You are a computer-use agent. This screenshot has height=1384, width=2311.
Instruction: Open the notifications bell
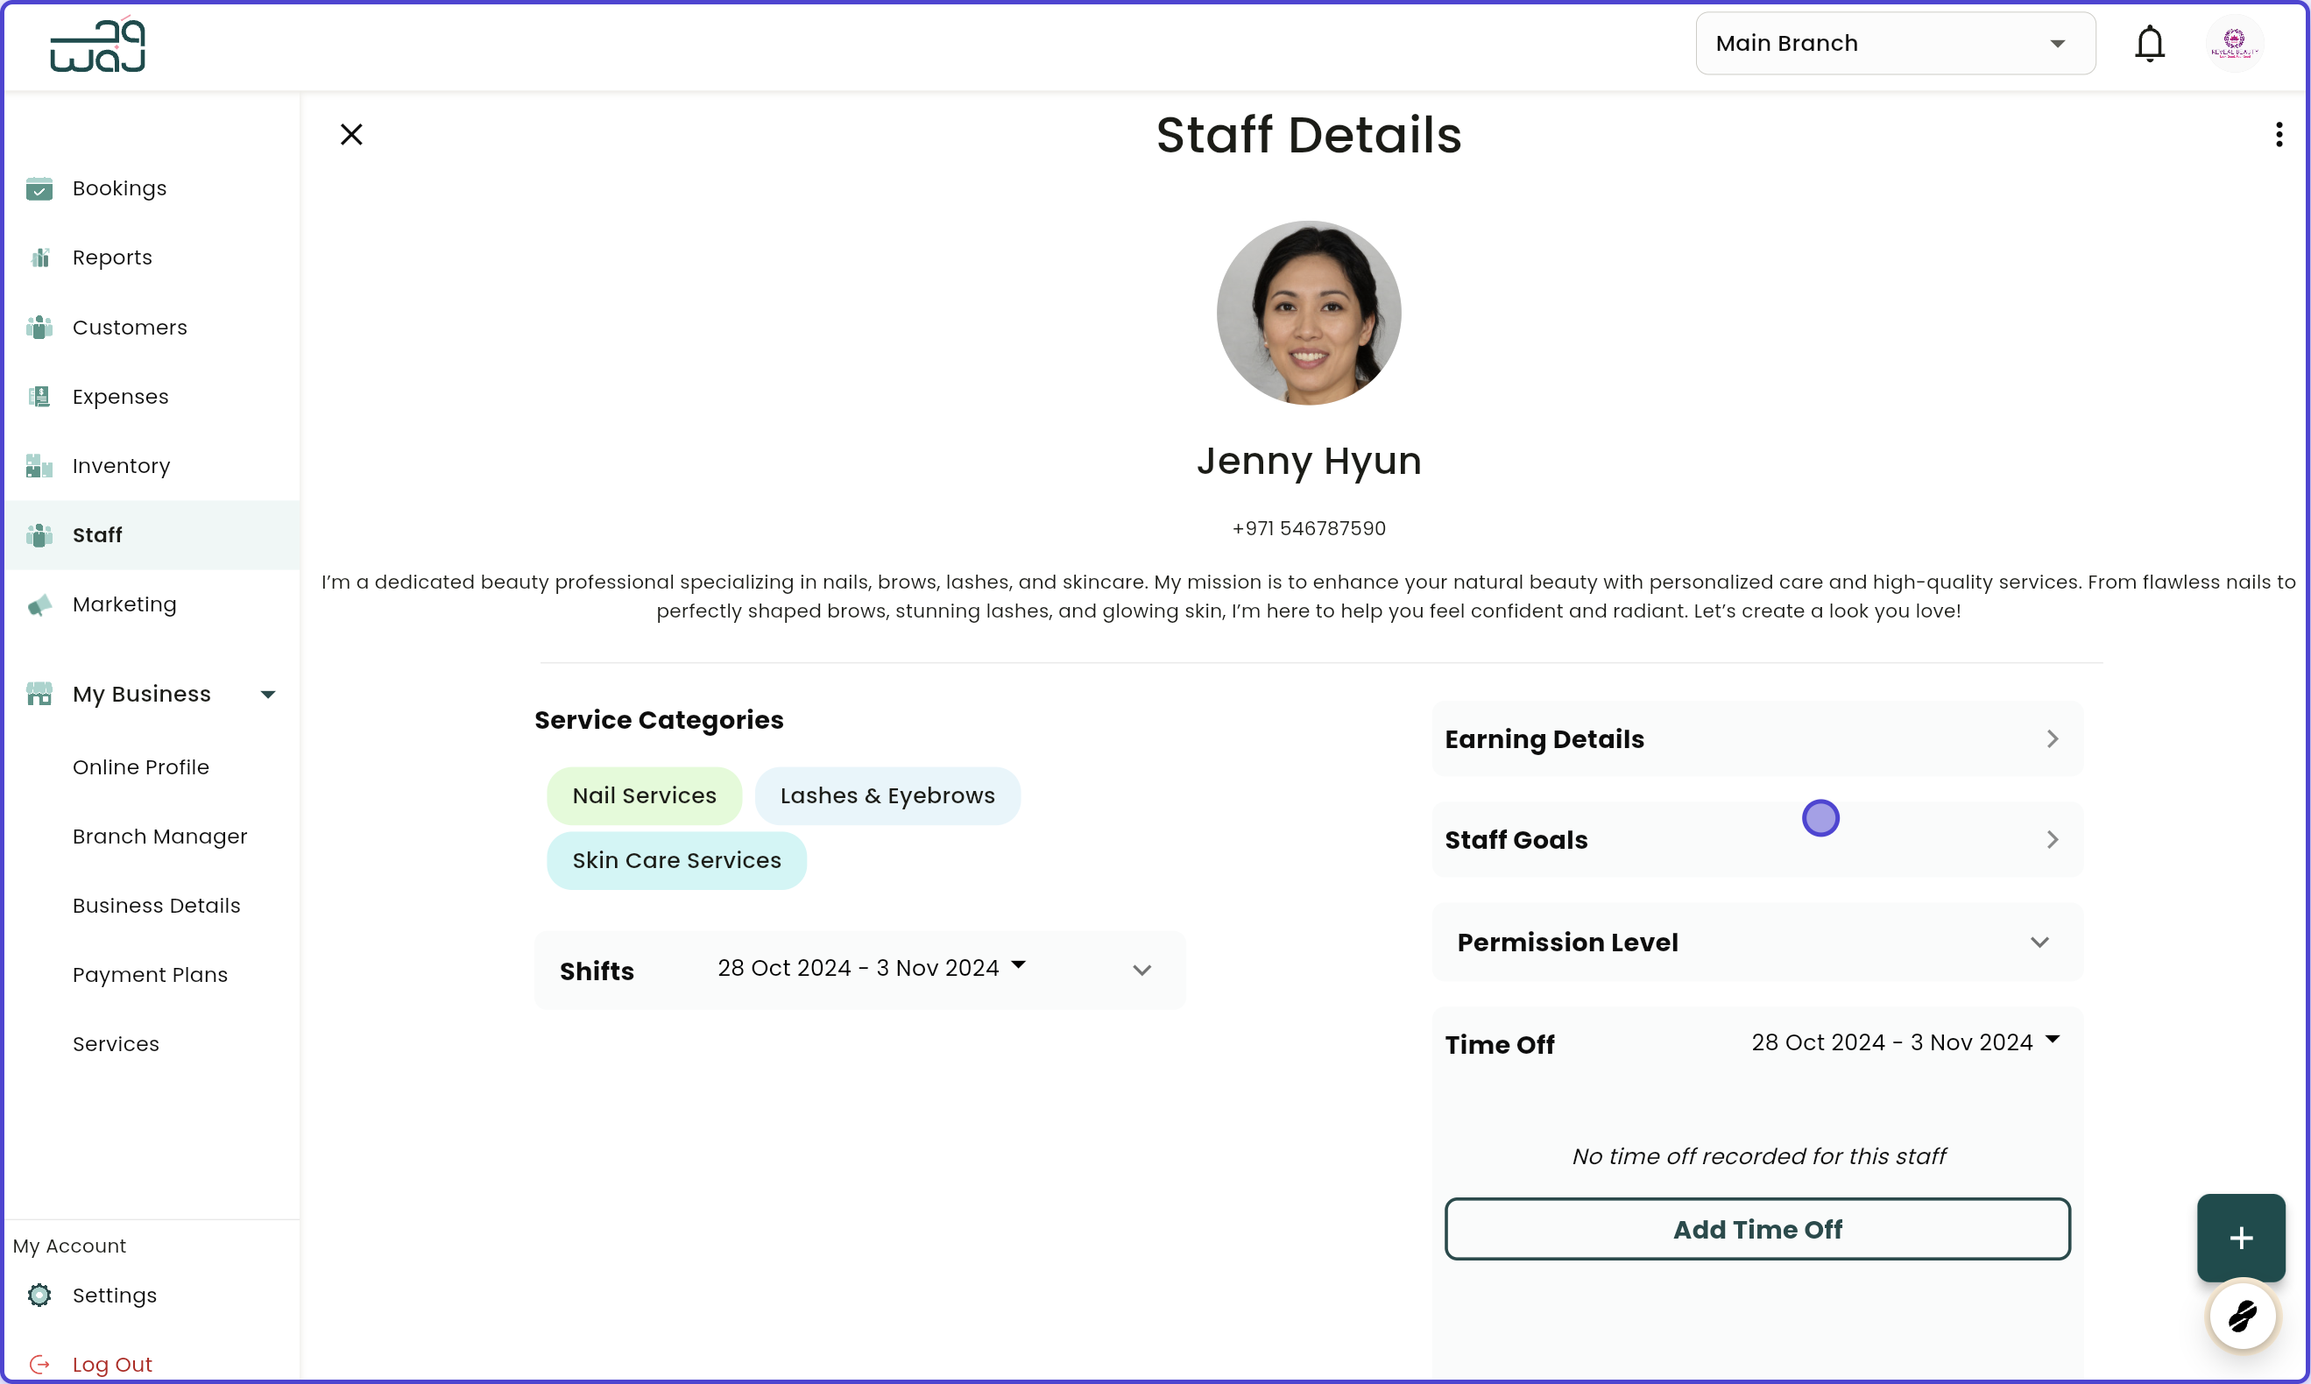click(x=2149, y=43)
